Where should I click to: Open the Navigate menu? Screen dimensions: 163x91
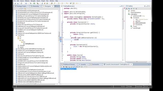click(33, 1)
